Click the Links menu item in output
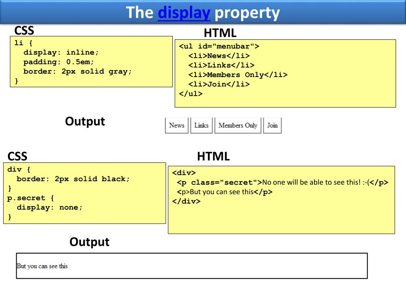Image resolution: width=406 pixels, height=305 pixels. point(201,125)
